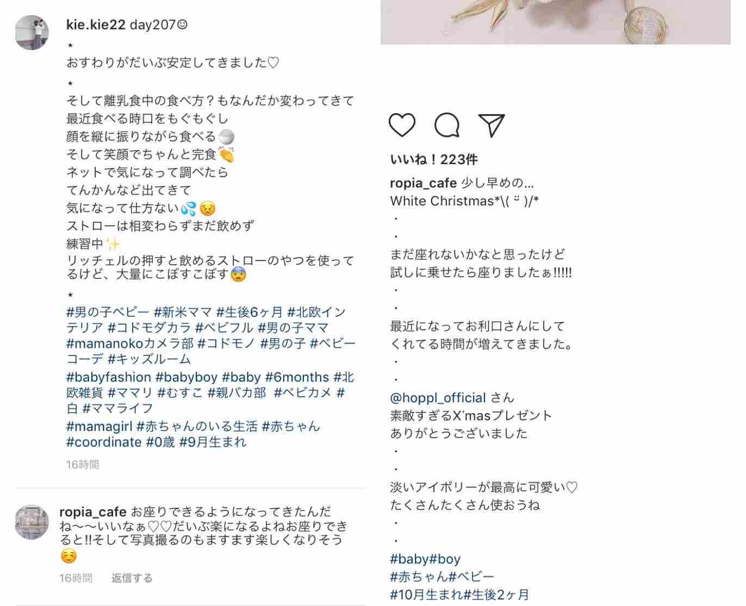
Task: Share post with paper plane icon
Action: click(x=492, y=125)
